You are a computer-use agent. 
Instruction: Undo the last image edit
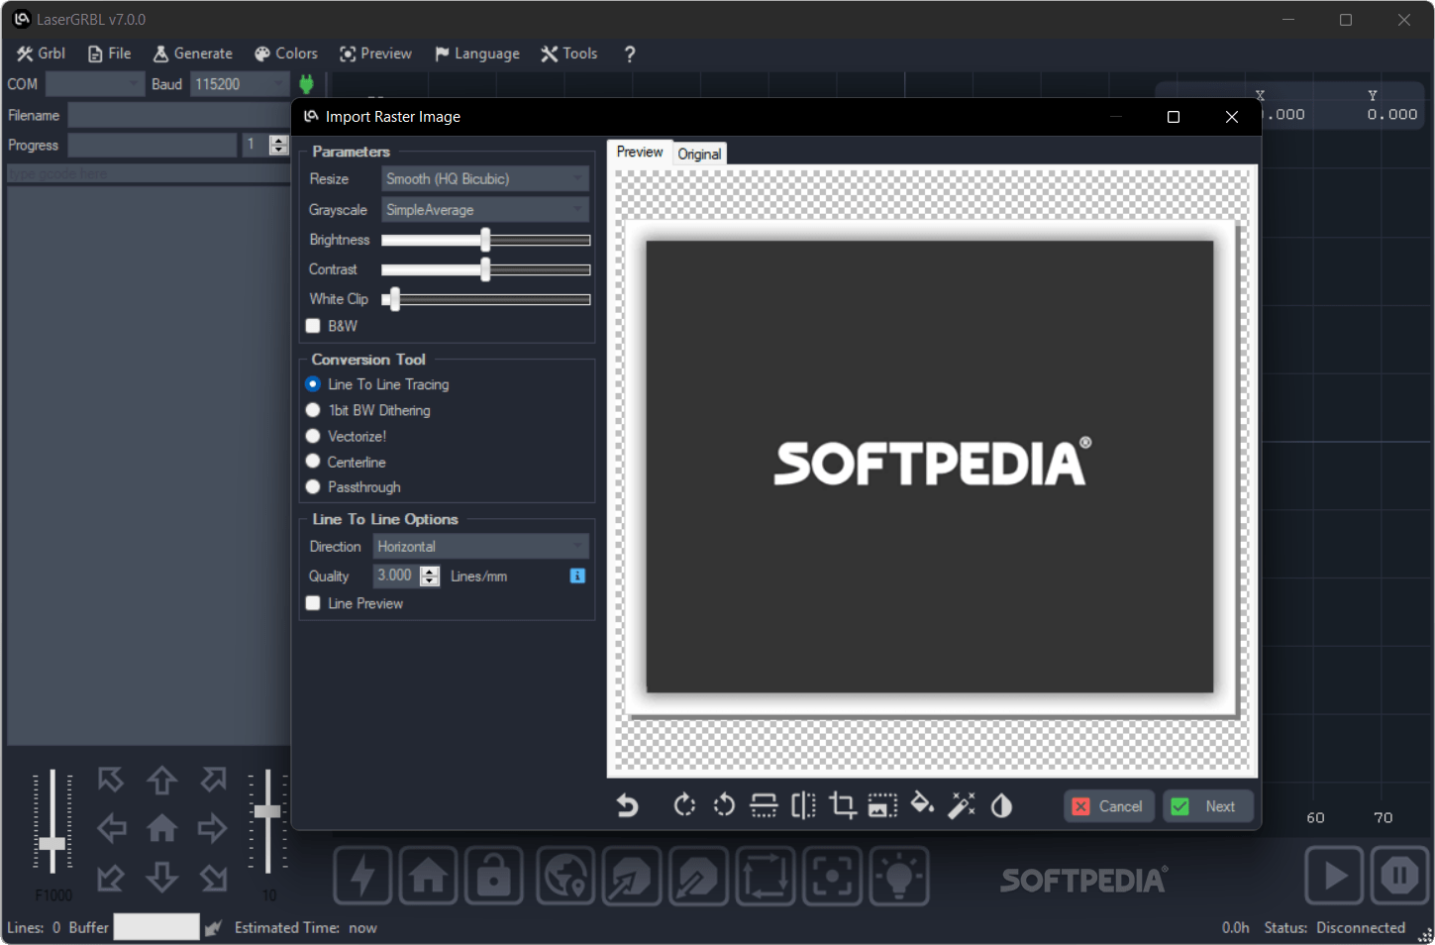click(x=627, y=805)
